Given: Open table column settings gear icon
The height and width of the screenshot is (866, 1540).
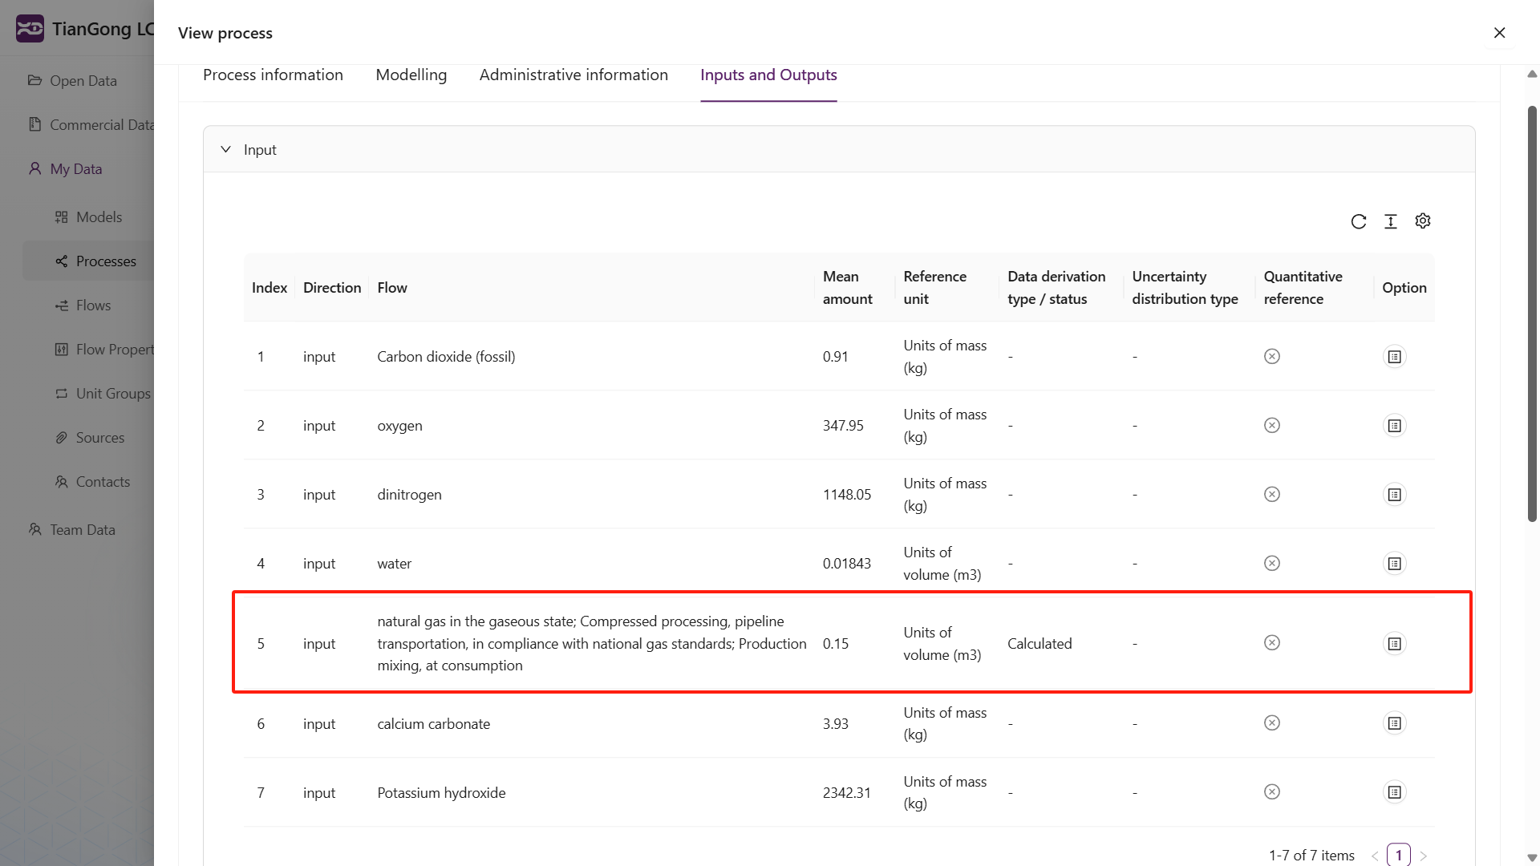Looking at the screenshot, I should tap(1422, 221).
